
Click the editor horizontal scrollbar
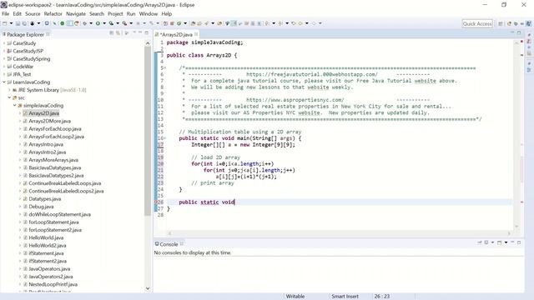pos(340,233)
